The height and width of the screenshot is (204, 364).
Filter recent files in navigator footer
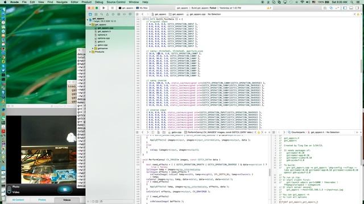click(x=93, y=202)
